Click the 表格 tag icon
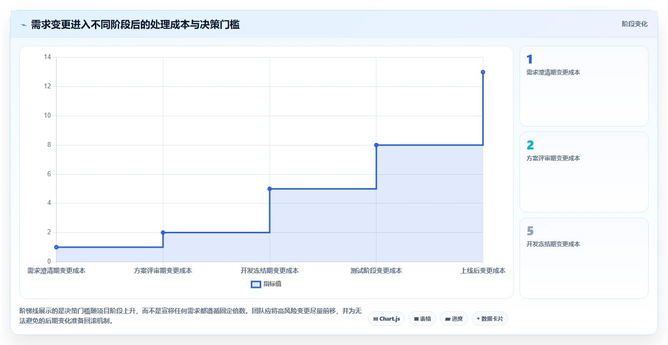Image resolution: width=668 pixels, height=345 pixels. pos(416,319)
